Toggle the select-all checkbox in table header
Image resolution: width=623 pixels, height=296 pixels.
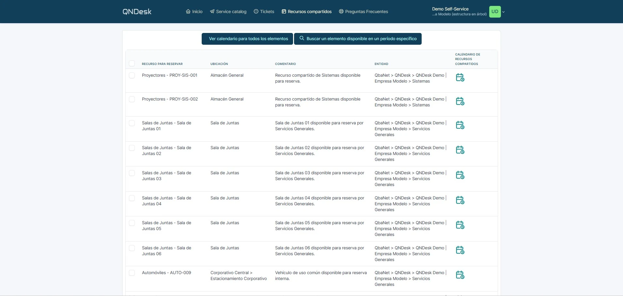132,63
